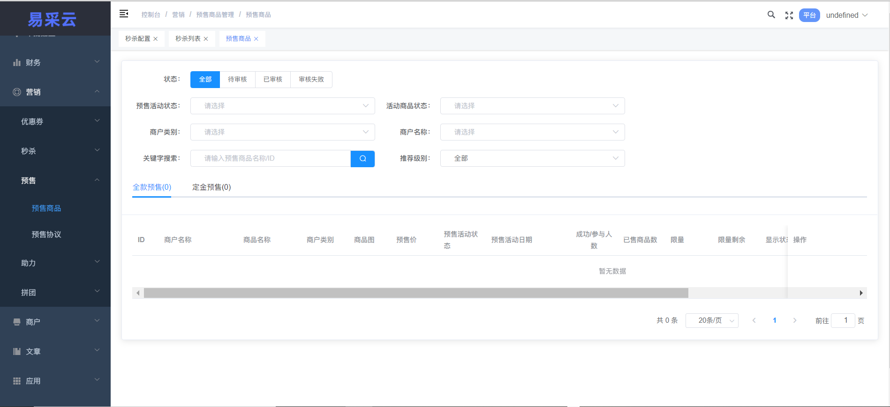Open undefined user account dropdown
The width and height of the screenshot is (890, 407).
pyautogui.click(x=847, y=15)
